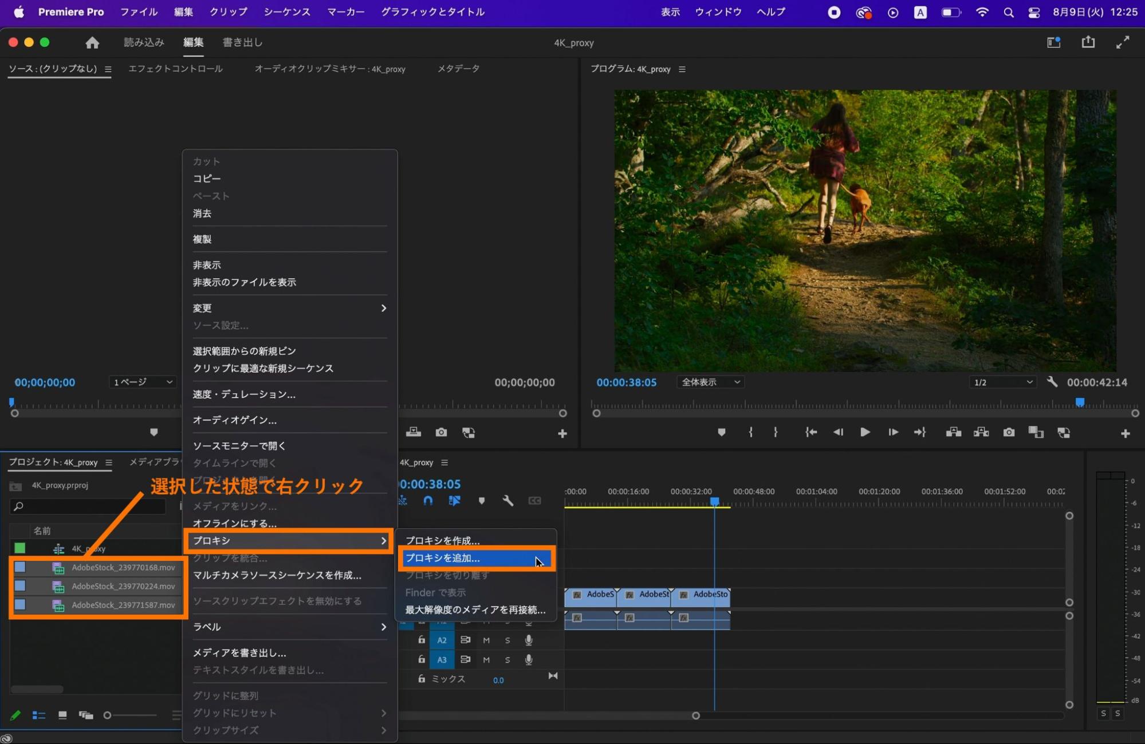Click the Program monitor wrench settings icon
Image resolution: width=1145 pixels, height=744 pixels.
[x=1052, y=382]
